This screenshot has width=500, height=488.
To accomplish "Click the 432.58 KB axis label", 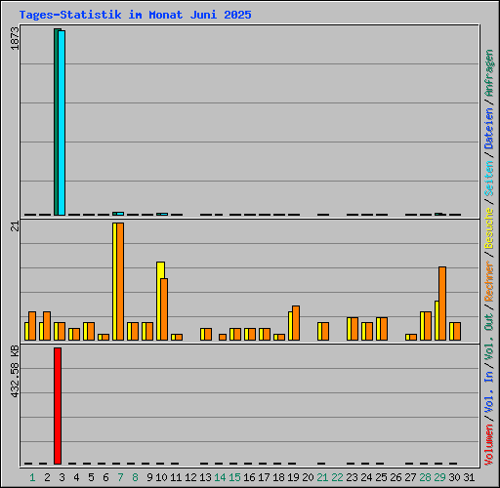I will click(x=15, y=372).
